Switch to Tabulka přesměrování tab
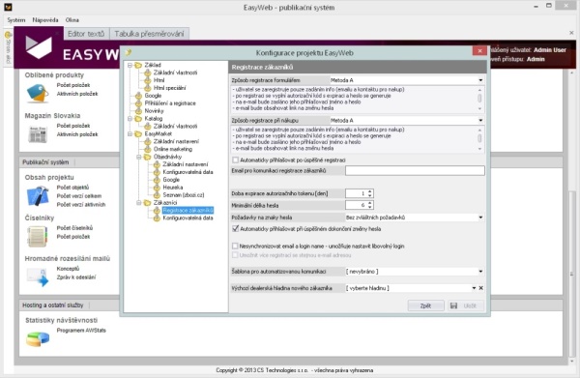 pos(149,34)
